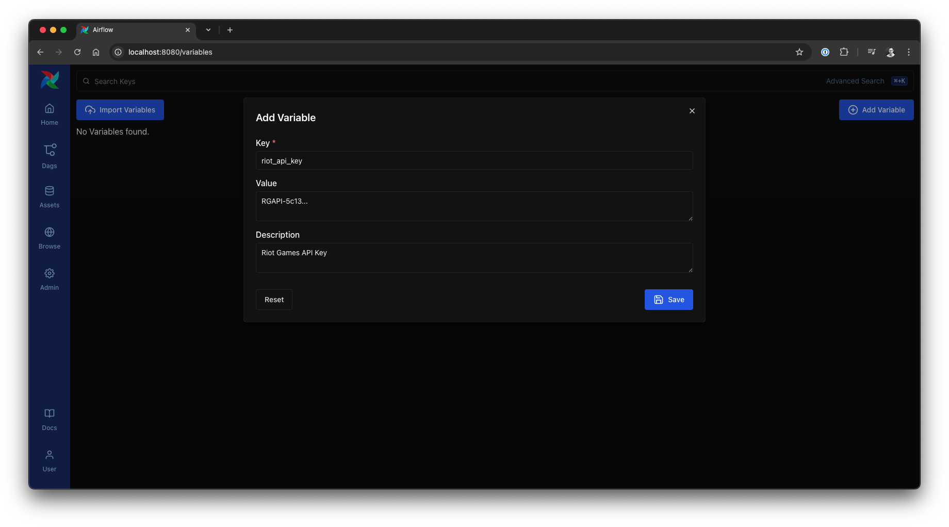The height and width of the screenshot is (527, 949).
Task: Open Advanced Search
Action: 855,81
